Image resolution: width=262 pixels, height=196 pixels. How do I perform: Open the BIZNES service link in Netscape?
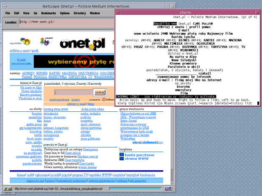pos(42,73)
